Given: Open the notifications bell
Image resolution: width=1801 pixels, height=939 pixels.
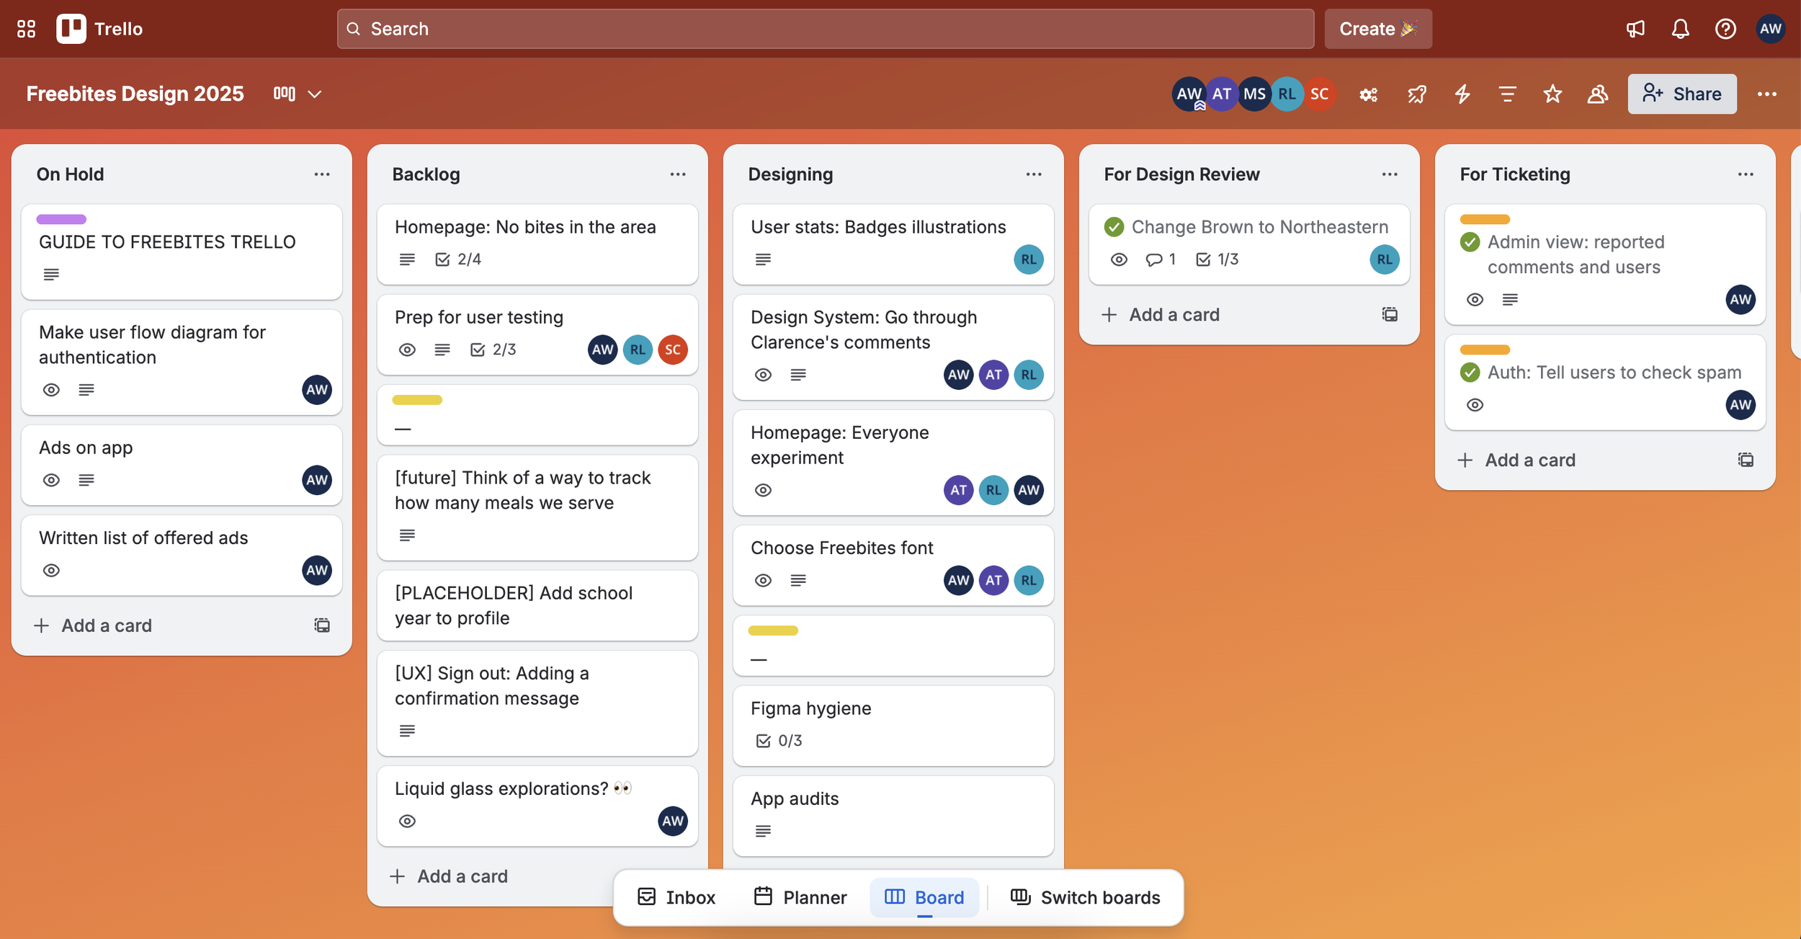Looking at the screenshot, I should (x=1680, y=29).
